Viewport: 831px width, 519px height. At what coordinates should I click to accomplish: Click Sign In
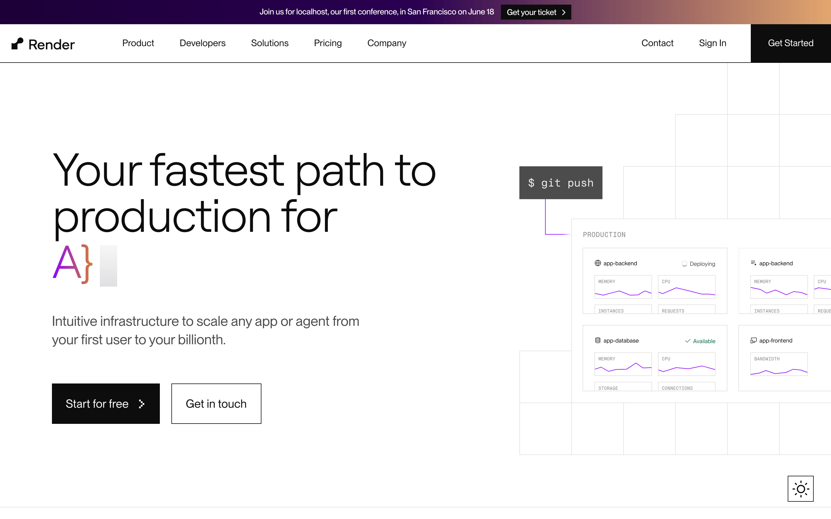(712, 43)
